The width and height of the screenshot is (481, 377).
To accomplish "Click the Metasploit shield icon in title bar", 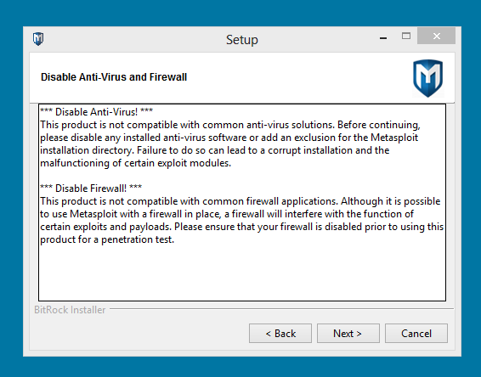I will click(x=38, y=39).
